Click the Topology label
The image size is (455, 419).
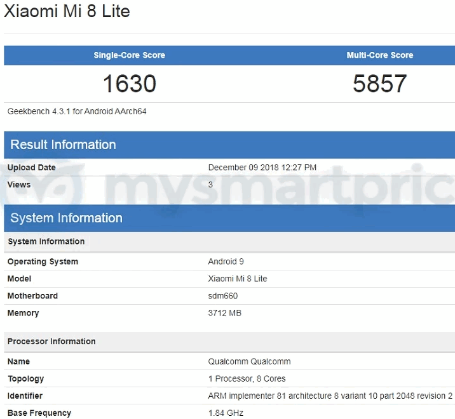pyautogui.click(x=26, y=379)
